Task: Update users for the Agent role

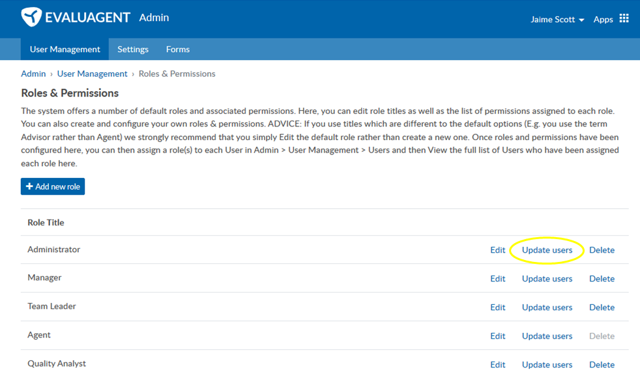Action: [547, 336]
